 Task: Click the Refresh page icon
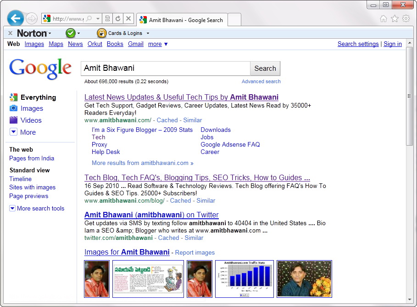click(x=118, y=19)
